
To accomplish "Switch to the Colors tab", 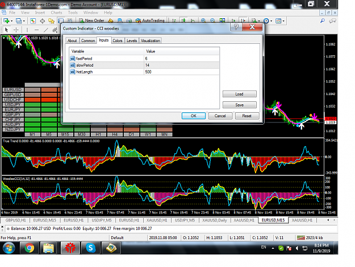I will [118, 40].
